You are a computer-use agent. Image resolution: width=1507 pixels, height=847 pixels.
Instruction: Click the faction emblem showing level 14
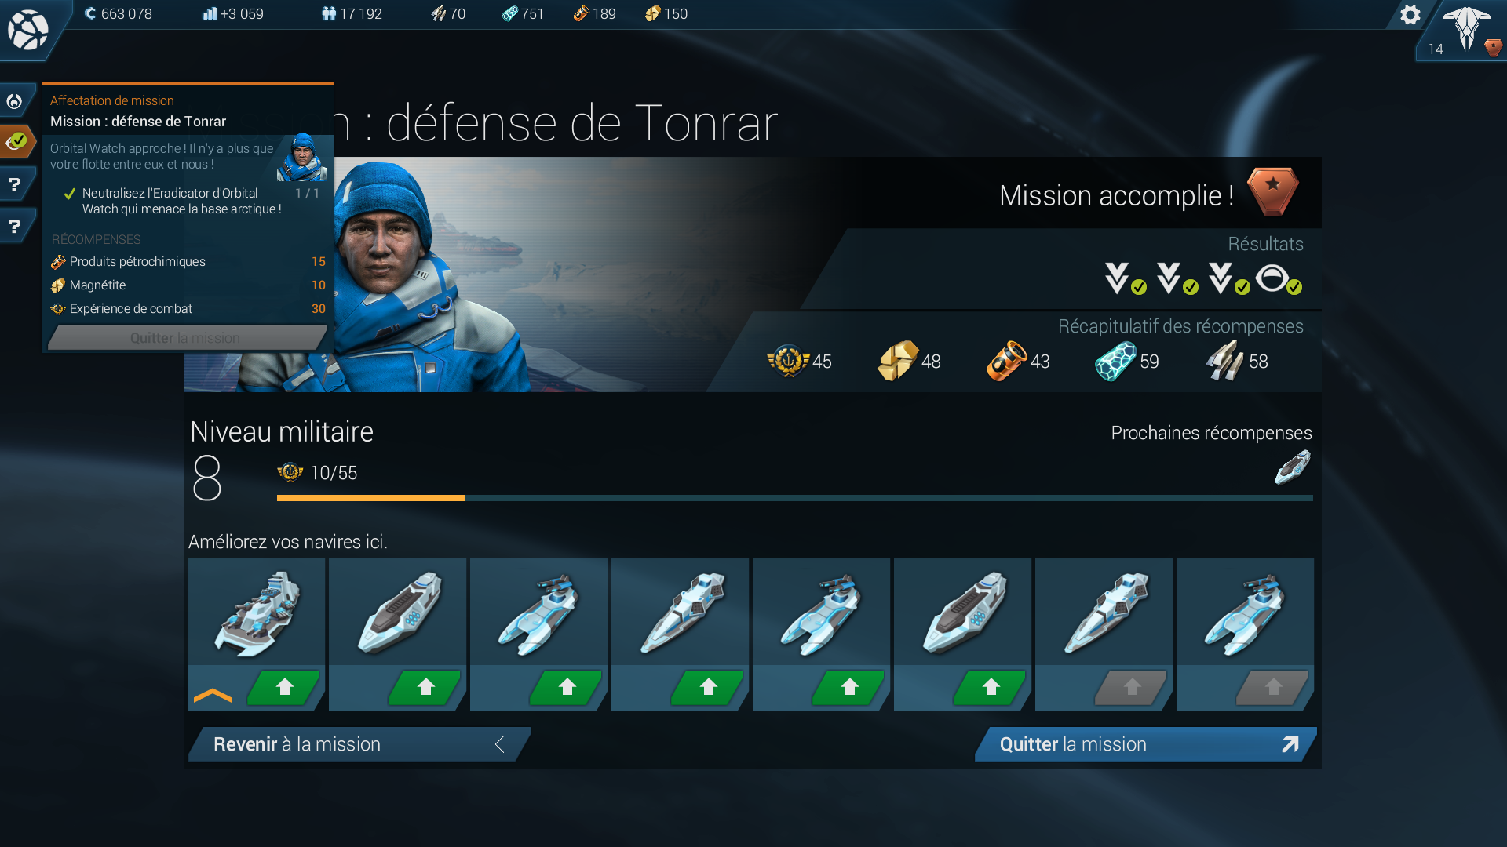(1465, 31)
